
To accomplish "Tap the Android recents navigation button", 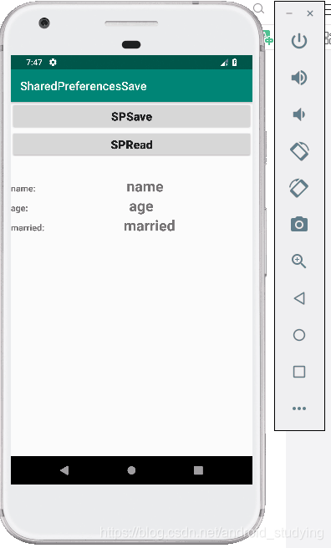I will [199, 470].
